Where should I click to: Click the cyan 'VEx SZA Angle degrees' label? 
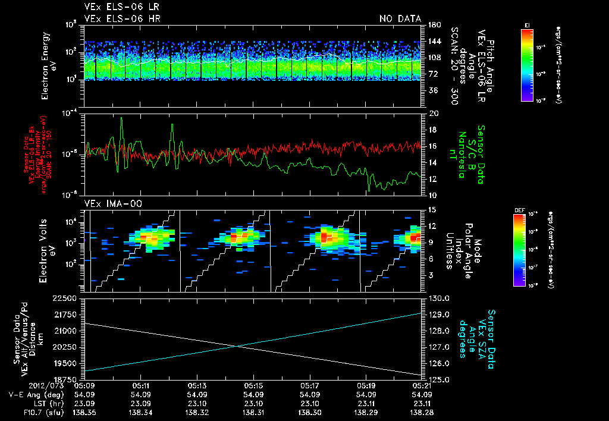472,339
